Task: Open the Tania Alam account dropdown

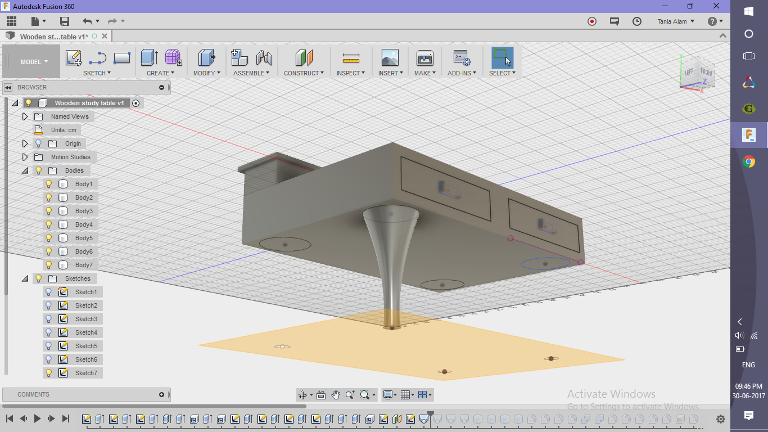Action: [676, 21]
